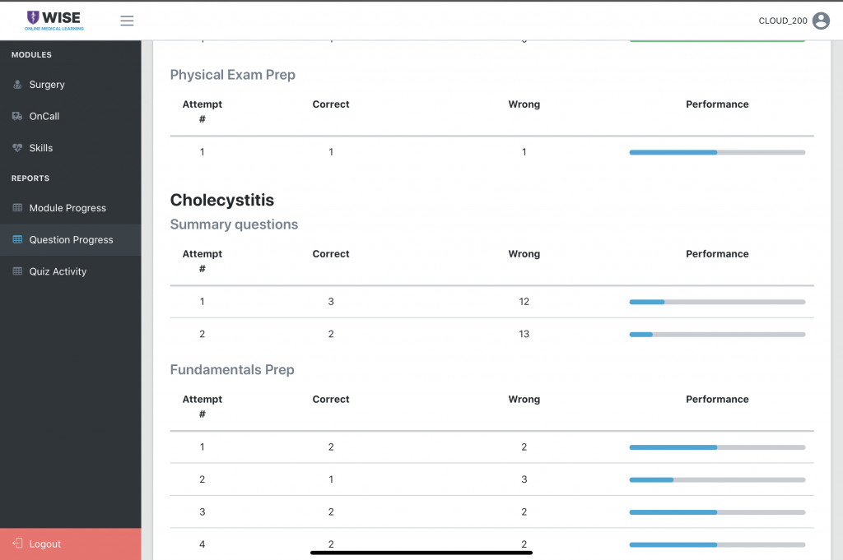Click the Skills heartbeat icon
Screen dimensions: 843x560
click(17, 148)
